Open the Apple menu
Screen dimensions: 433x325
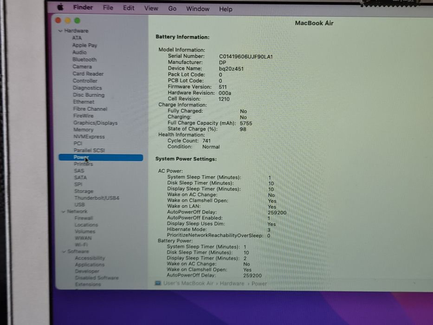60,7
